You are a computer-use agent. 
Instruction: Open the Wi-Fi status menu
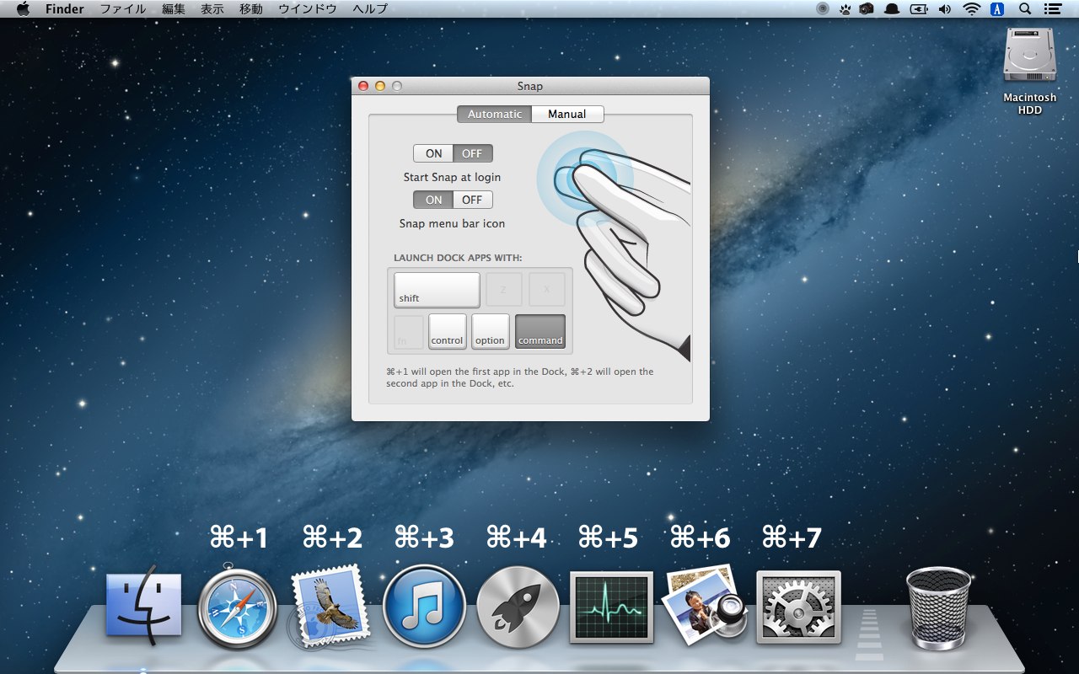pos(972,9)
